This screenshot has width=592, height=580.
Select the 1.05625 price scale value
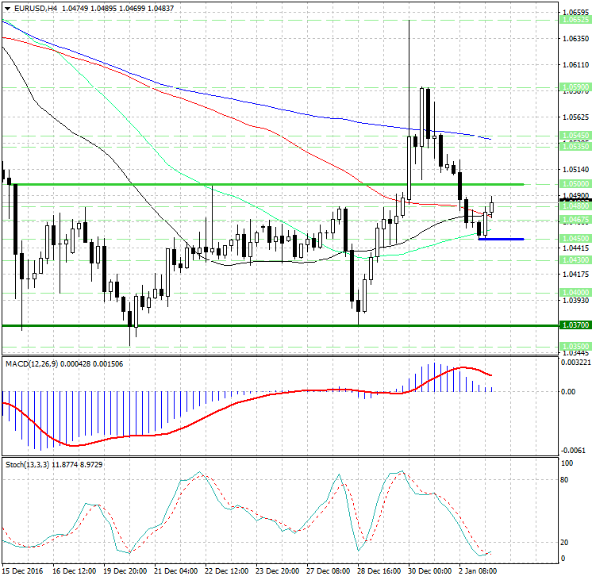pos(575,117)
